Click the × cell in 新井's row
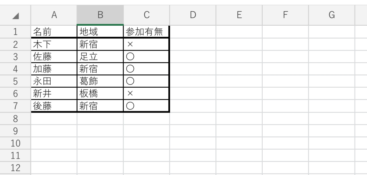The height and width of the screenshot is (175, 367). [x=146, y=94]
